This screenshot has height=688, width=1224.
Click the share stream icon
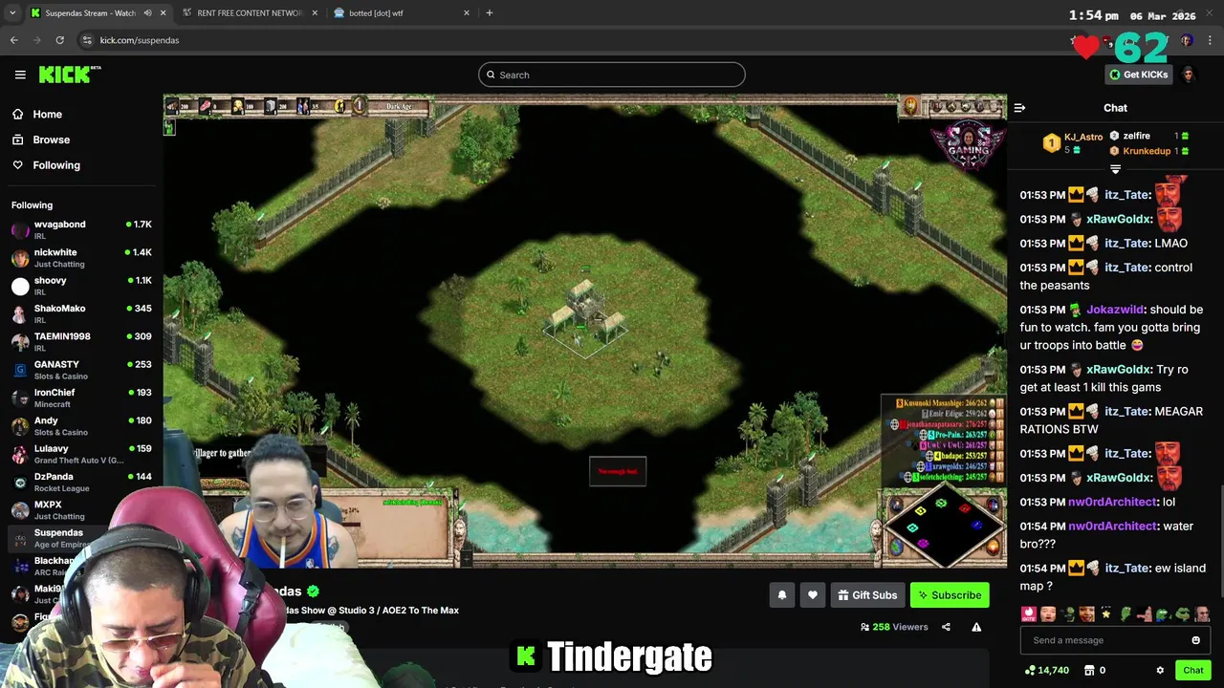click(x=946, y=627)
